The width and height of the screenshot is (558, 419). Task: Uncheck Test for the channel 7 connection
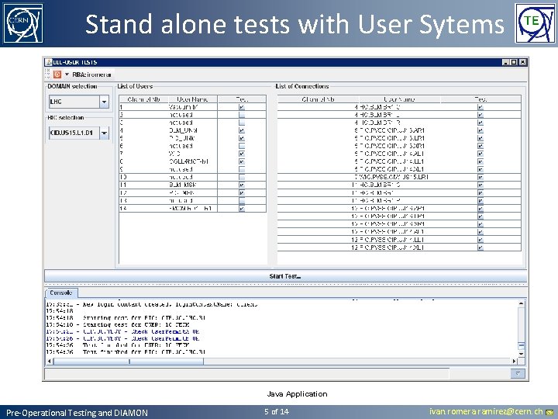[480, 177]
